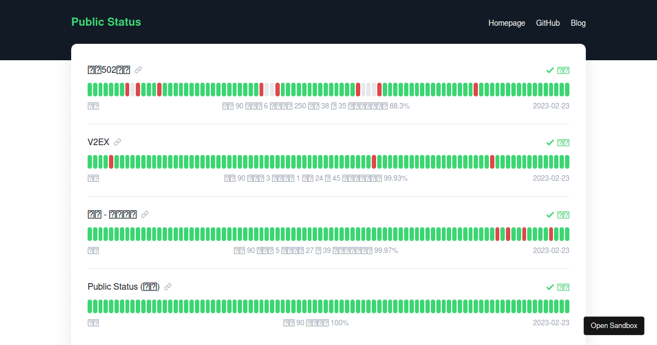Viewport: 657px width, 345px height.
Task: Click the green checkmark beside V2EX status
Action: [x=550, y=142]
